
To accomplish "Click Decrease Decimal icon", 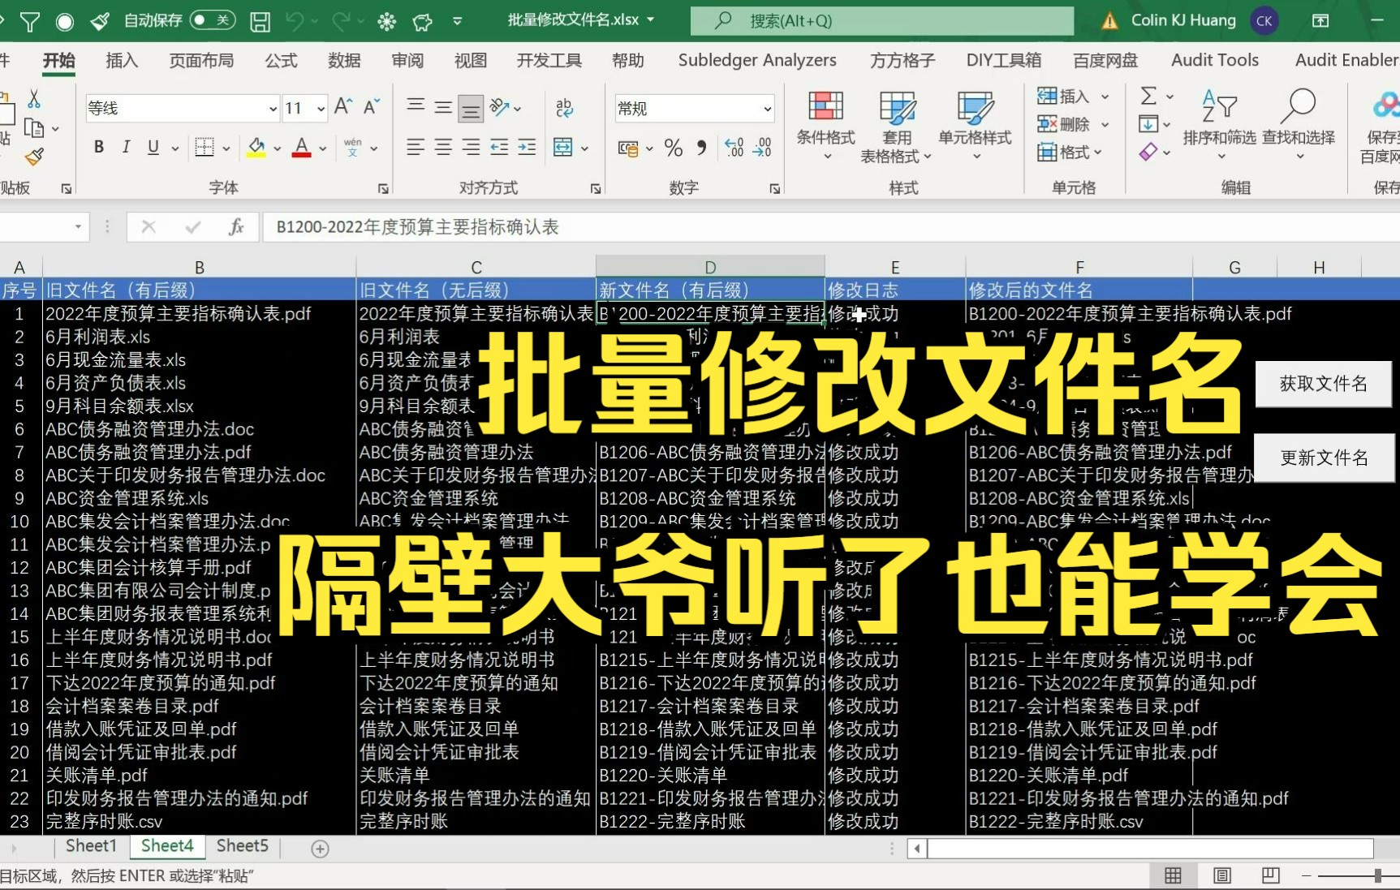I will point(763,148).
